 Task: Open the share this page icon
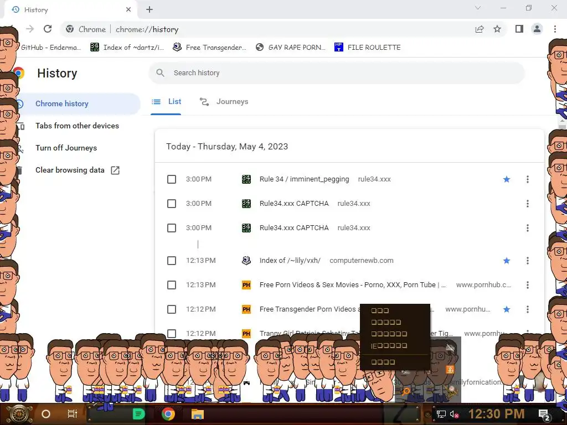coord(480,29)
